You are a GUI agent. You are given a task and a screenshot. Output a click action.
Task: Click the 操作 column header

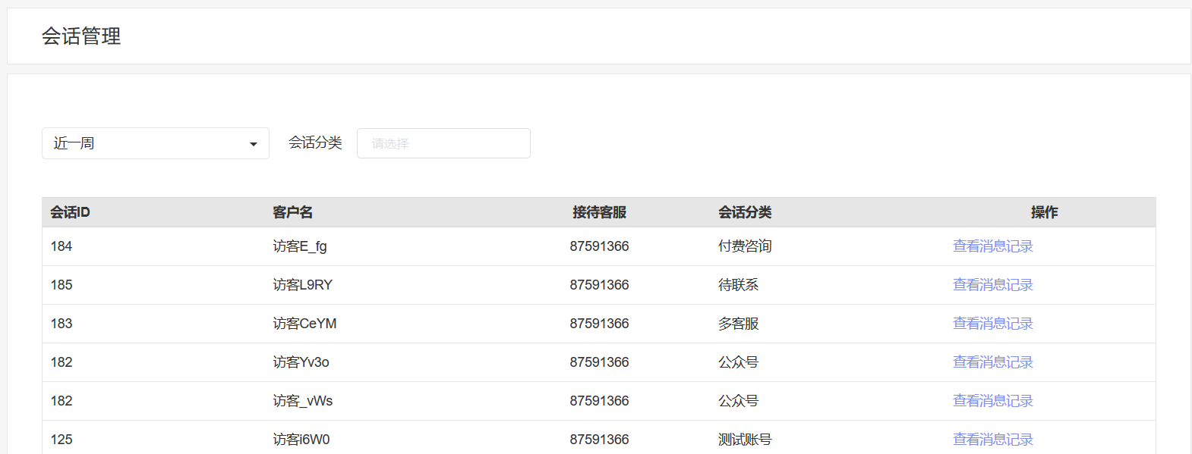[1044, 212]
